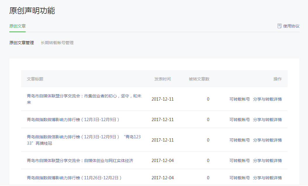Viewport: 308px width, 186px height.
Task: Open article 青岛市自媒体联盟分享交流会：市集创业者的初心
Action: click(x=84, y=96)
